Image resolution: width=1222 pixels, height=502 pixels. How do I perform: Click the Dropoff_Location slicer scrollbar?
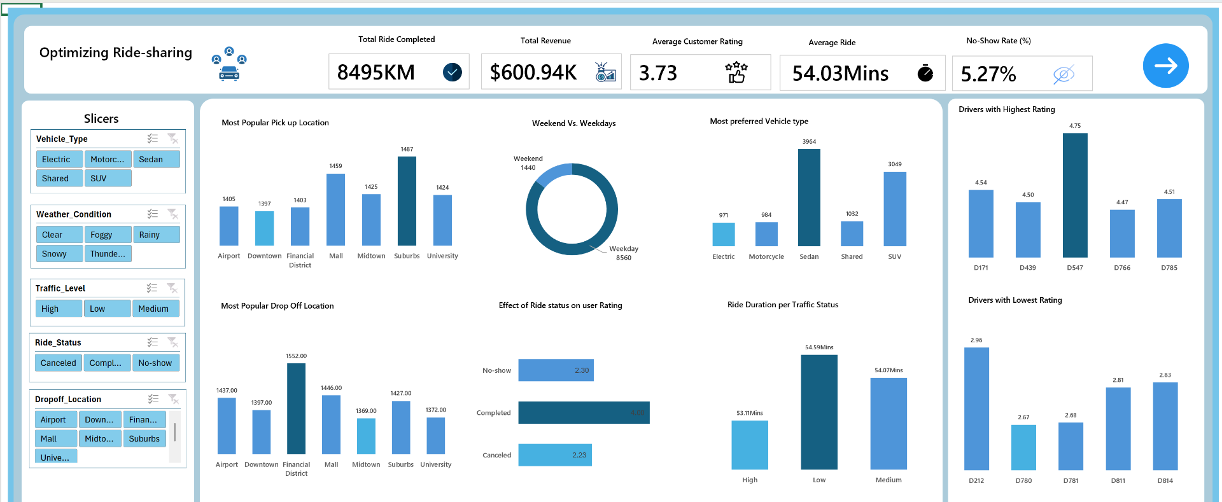click(175, 433)
